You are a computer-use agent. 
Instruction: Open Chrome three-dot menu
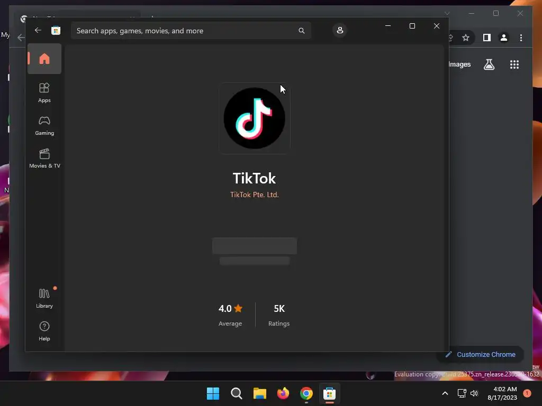click(521, 38)
